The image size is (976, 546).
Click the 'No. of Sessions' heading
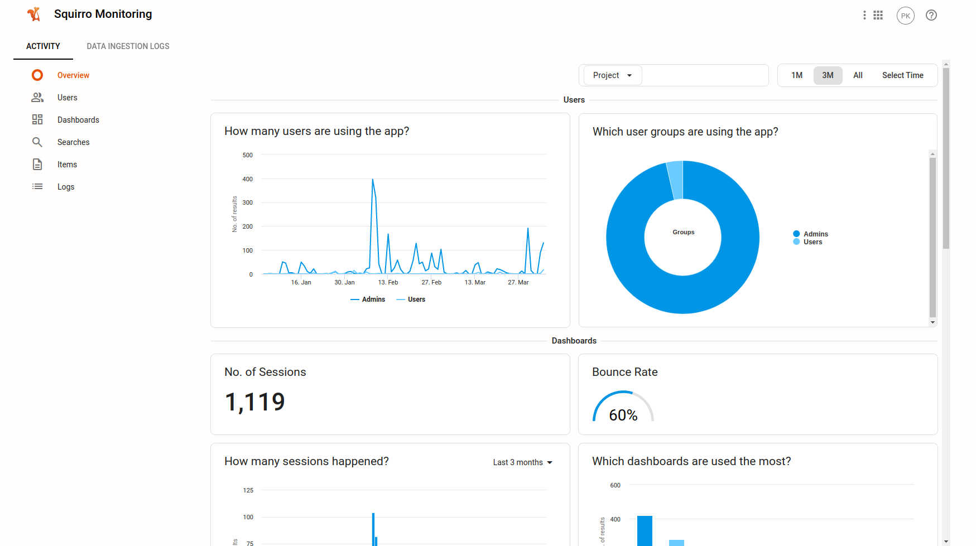[265, 372]
